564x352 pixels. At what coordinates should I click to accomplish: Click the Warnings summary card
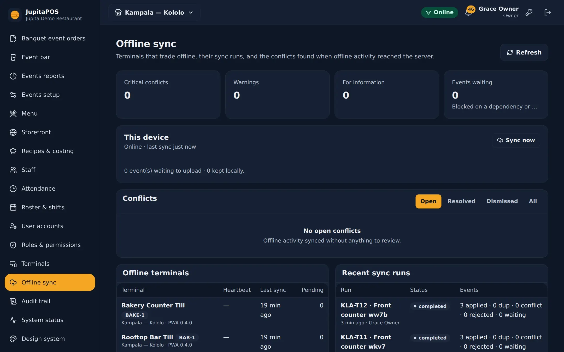(277, 95)
